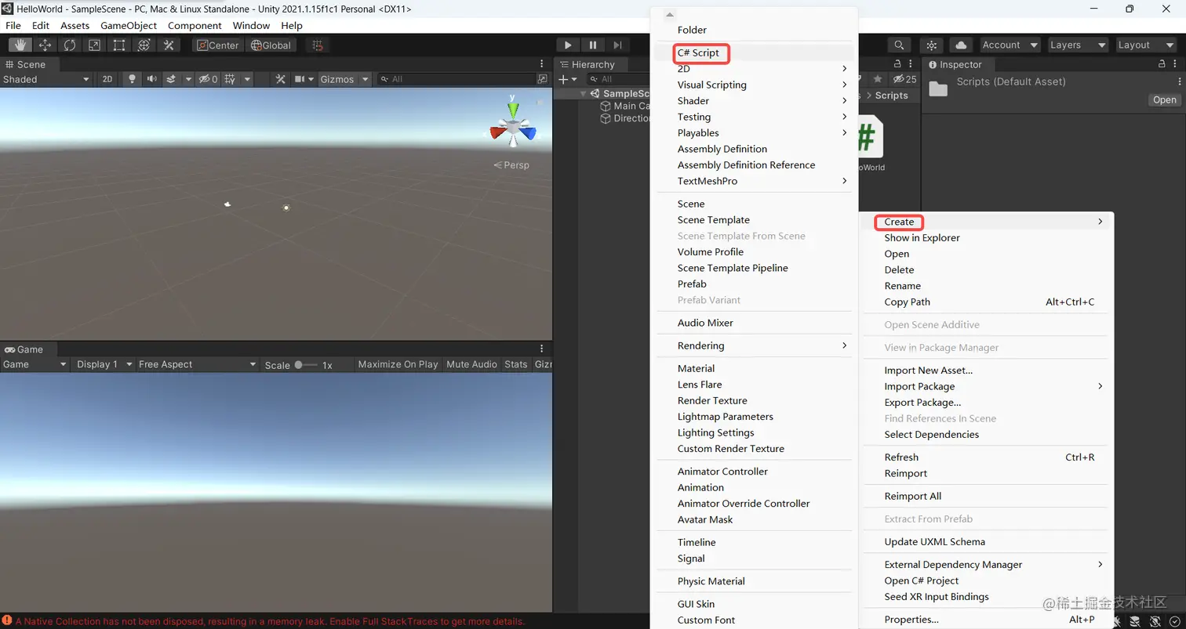Pause the game with the Pause button

coord(593,45)
